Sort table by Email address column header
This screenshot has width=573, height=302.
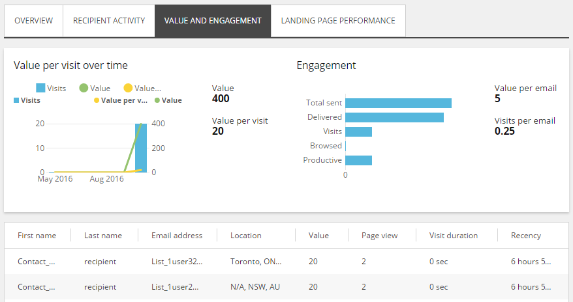pos(177,236)
